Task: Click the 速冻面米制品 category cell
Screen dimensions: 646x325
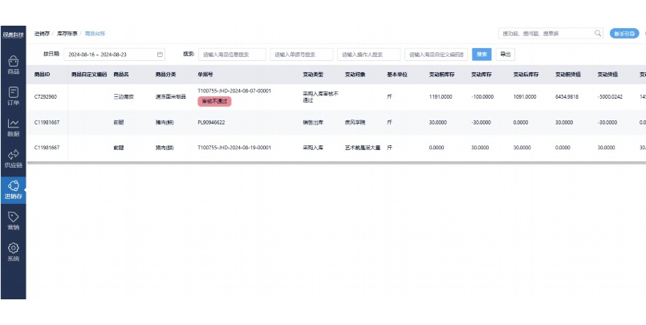Action: click(x=171, y=97)
